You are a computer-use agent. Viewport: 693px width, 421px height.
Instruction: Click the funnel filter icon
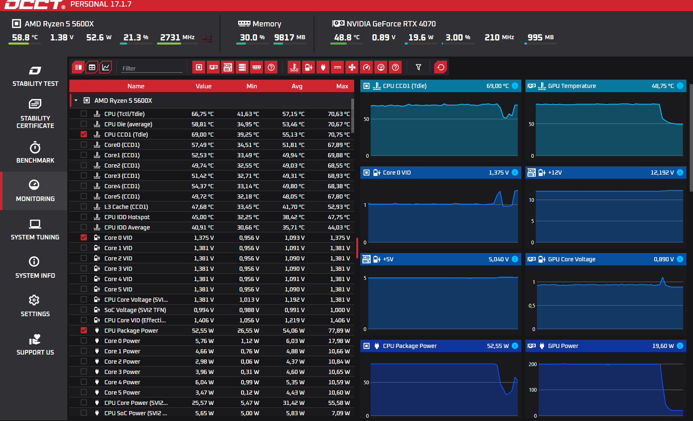pos(419,67)
